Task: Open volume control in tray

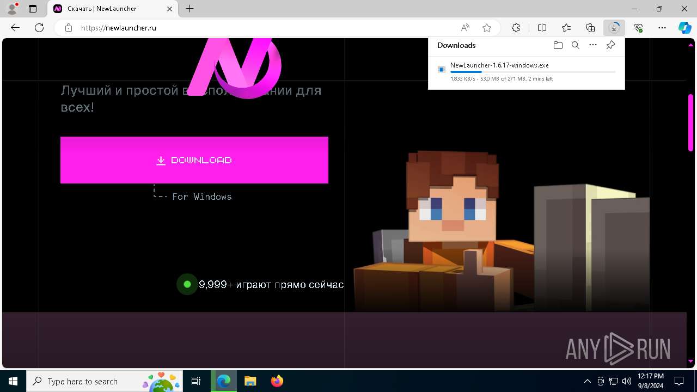Action: click(627, 381)
